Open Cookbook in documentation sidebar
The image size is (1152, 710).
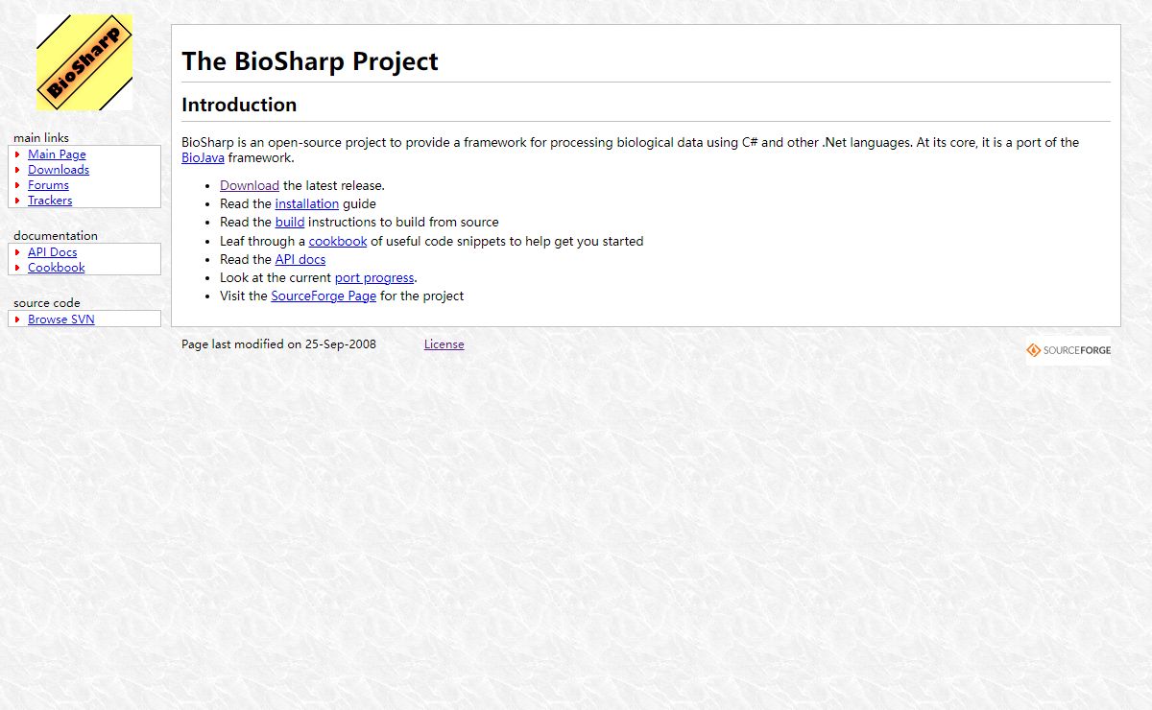(57, 268)
